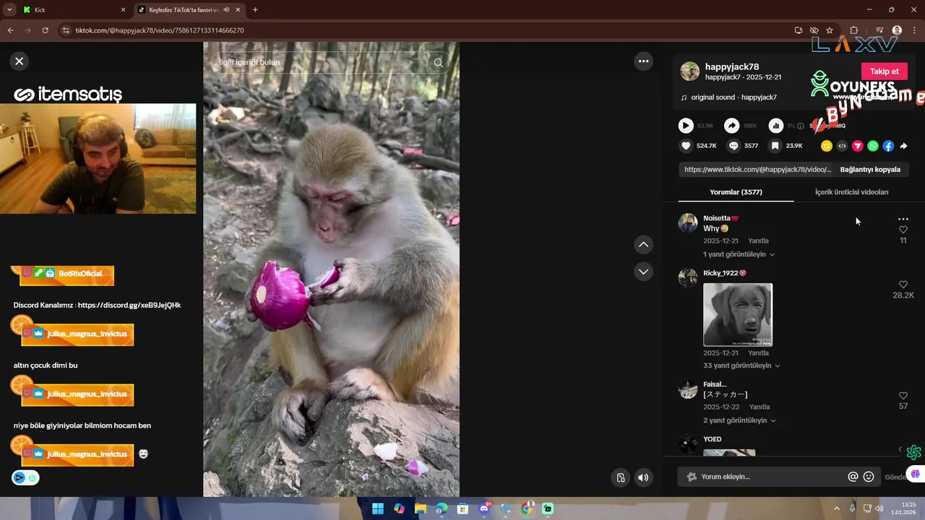Click Noisetta's commenter avatar
This screenshot has width=925, height=520.
pyautogui.click(x=688, y=222)
